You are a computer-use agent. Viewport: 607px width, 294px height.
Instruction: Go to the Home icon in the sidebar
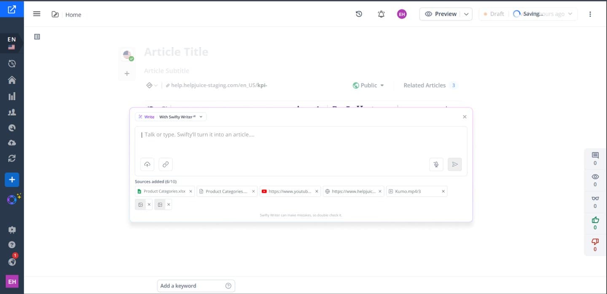click(x=12, y=80)
